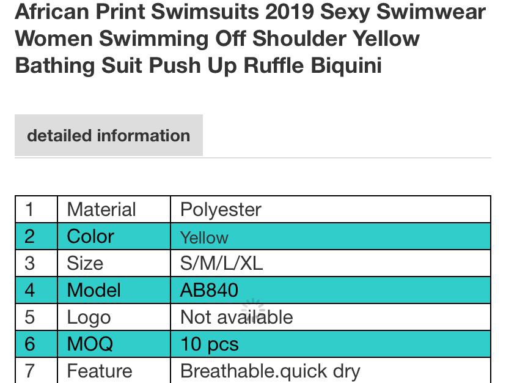Viewport: 506px width, 383px height.
Task: Click the African Print Swimsuits product title
Action: pos(250,38)
